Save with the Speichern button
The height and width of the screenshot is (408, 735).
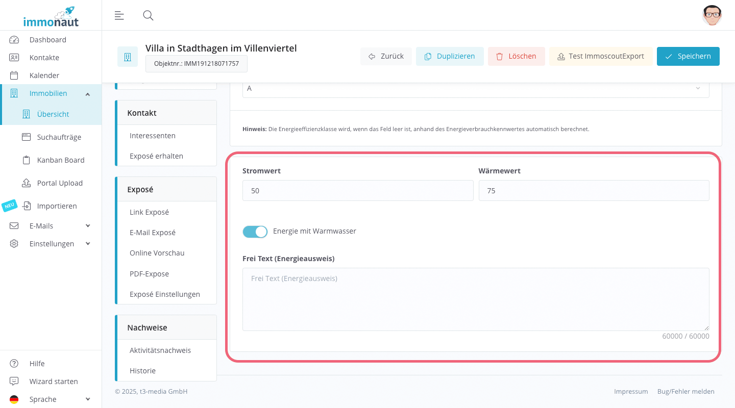click(x=688, y=56)
